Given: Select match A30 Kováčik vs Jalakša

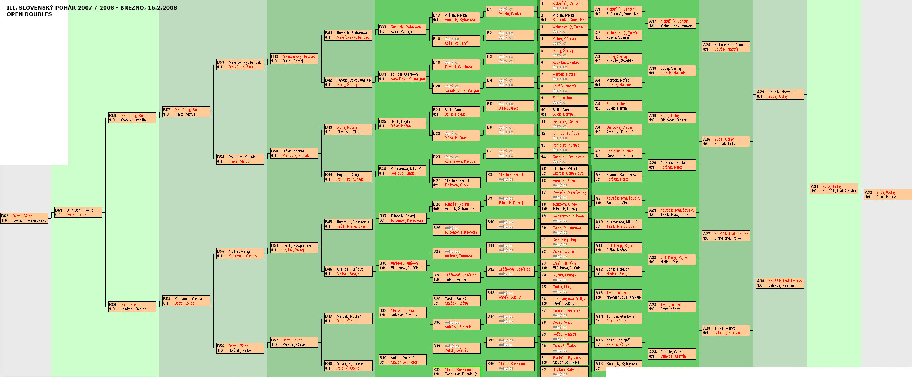Looking at the screenshot, I should (780, 283).
